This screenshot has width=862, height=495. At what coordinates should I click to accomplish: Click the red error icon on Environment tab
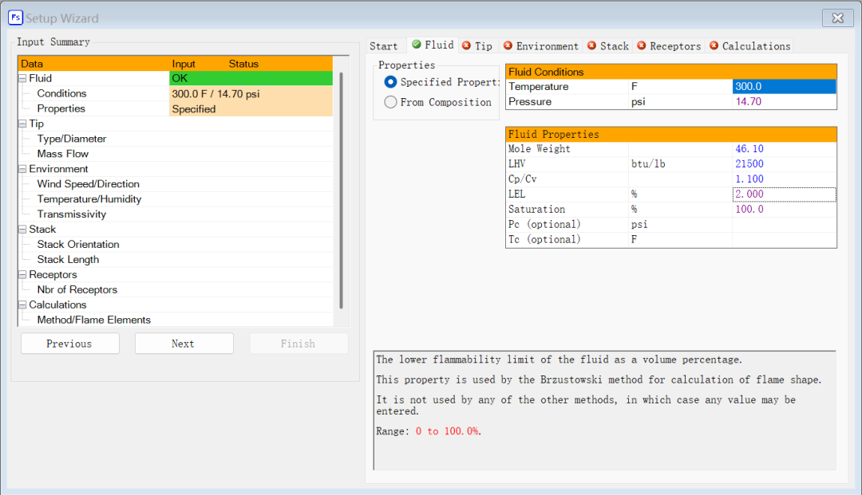[x=508, y=45]
